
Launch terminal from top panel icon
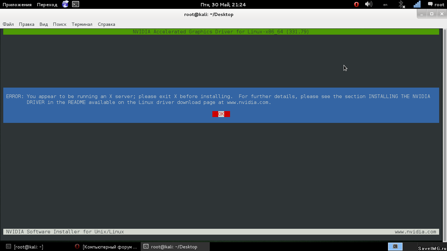[76, 4]
